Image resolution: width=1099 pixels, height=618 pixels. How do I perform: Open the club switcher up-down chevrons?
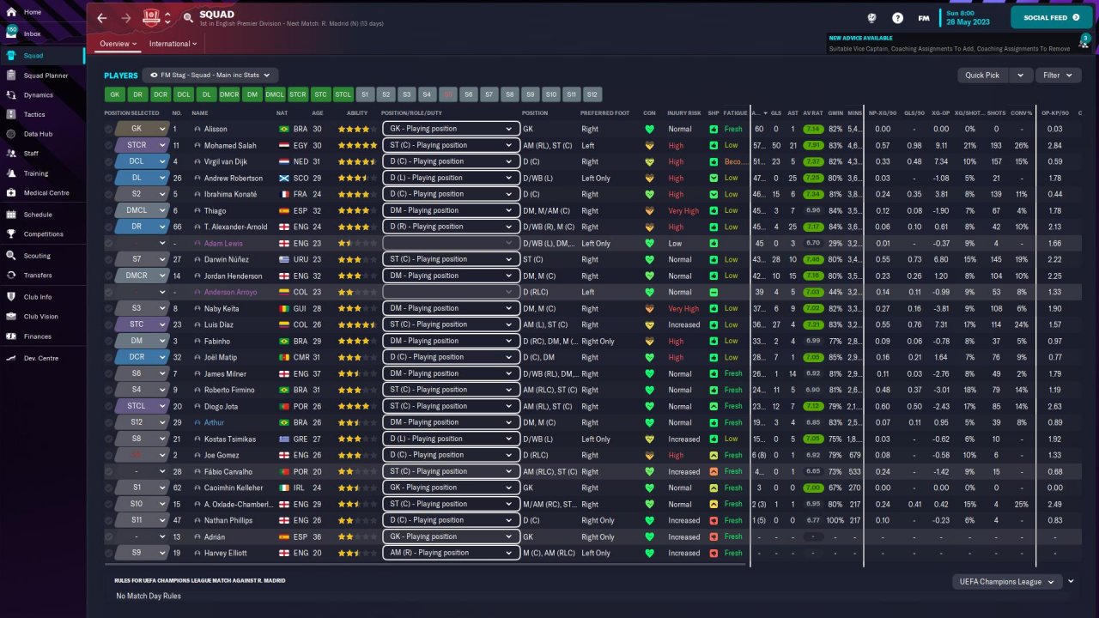(x=167, y=18)
